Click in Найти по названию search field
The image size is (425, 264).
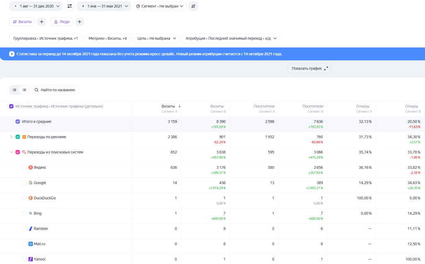click(56, 90)
